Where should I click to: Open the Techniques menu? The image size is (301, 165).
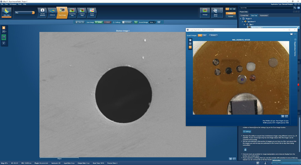13,4
